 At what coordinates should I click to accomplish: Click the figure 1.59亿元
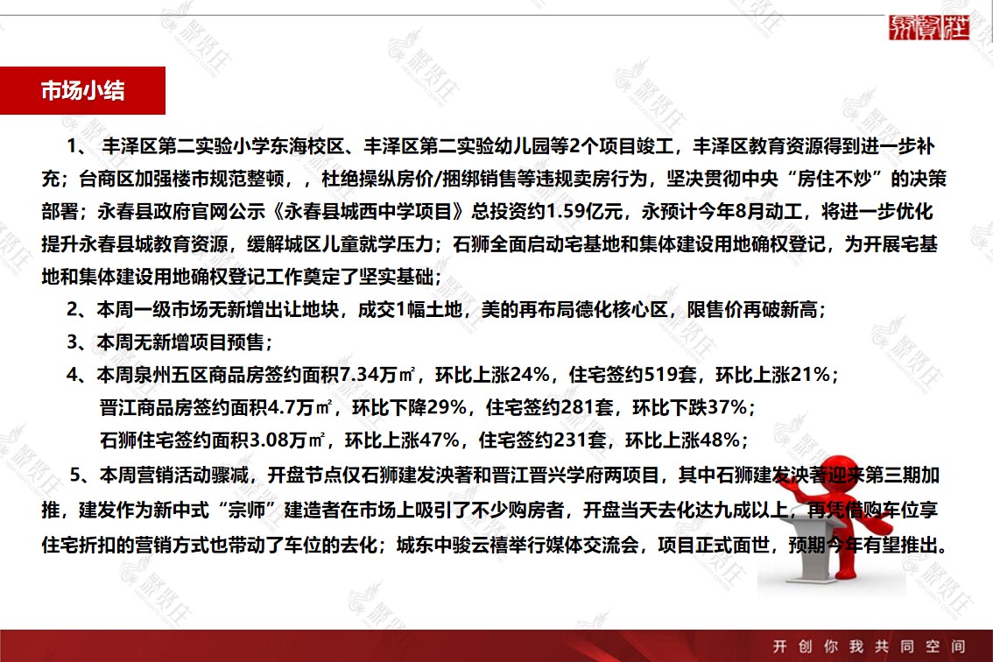[x=584, y=212]
